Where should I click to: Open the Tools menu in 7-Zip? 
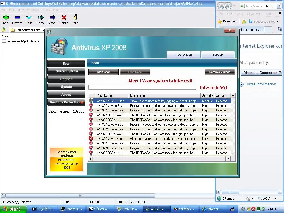coord(46,10)
